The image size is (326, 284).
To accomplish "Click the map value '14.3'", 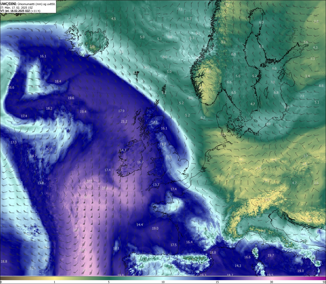I will coord(238,266).
